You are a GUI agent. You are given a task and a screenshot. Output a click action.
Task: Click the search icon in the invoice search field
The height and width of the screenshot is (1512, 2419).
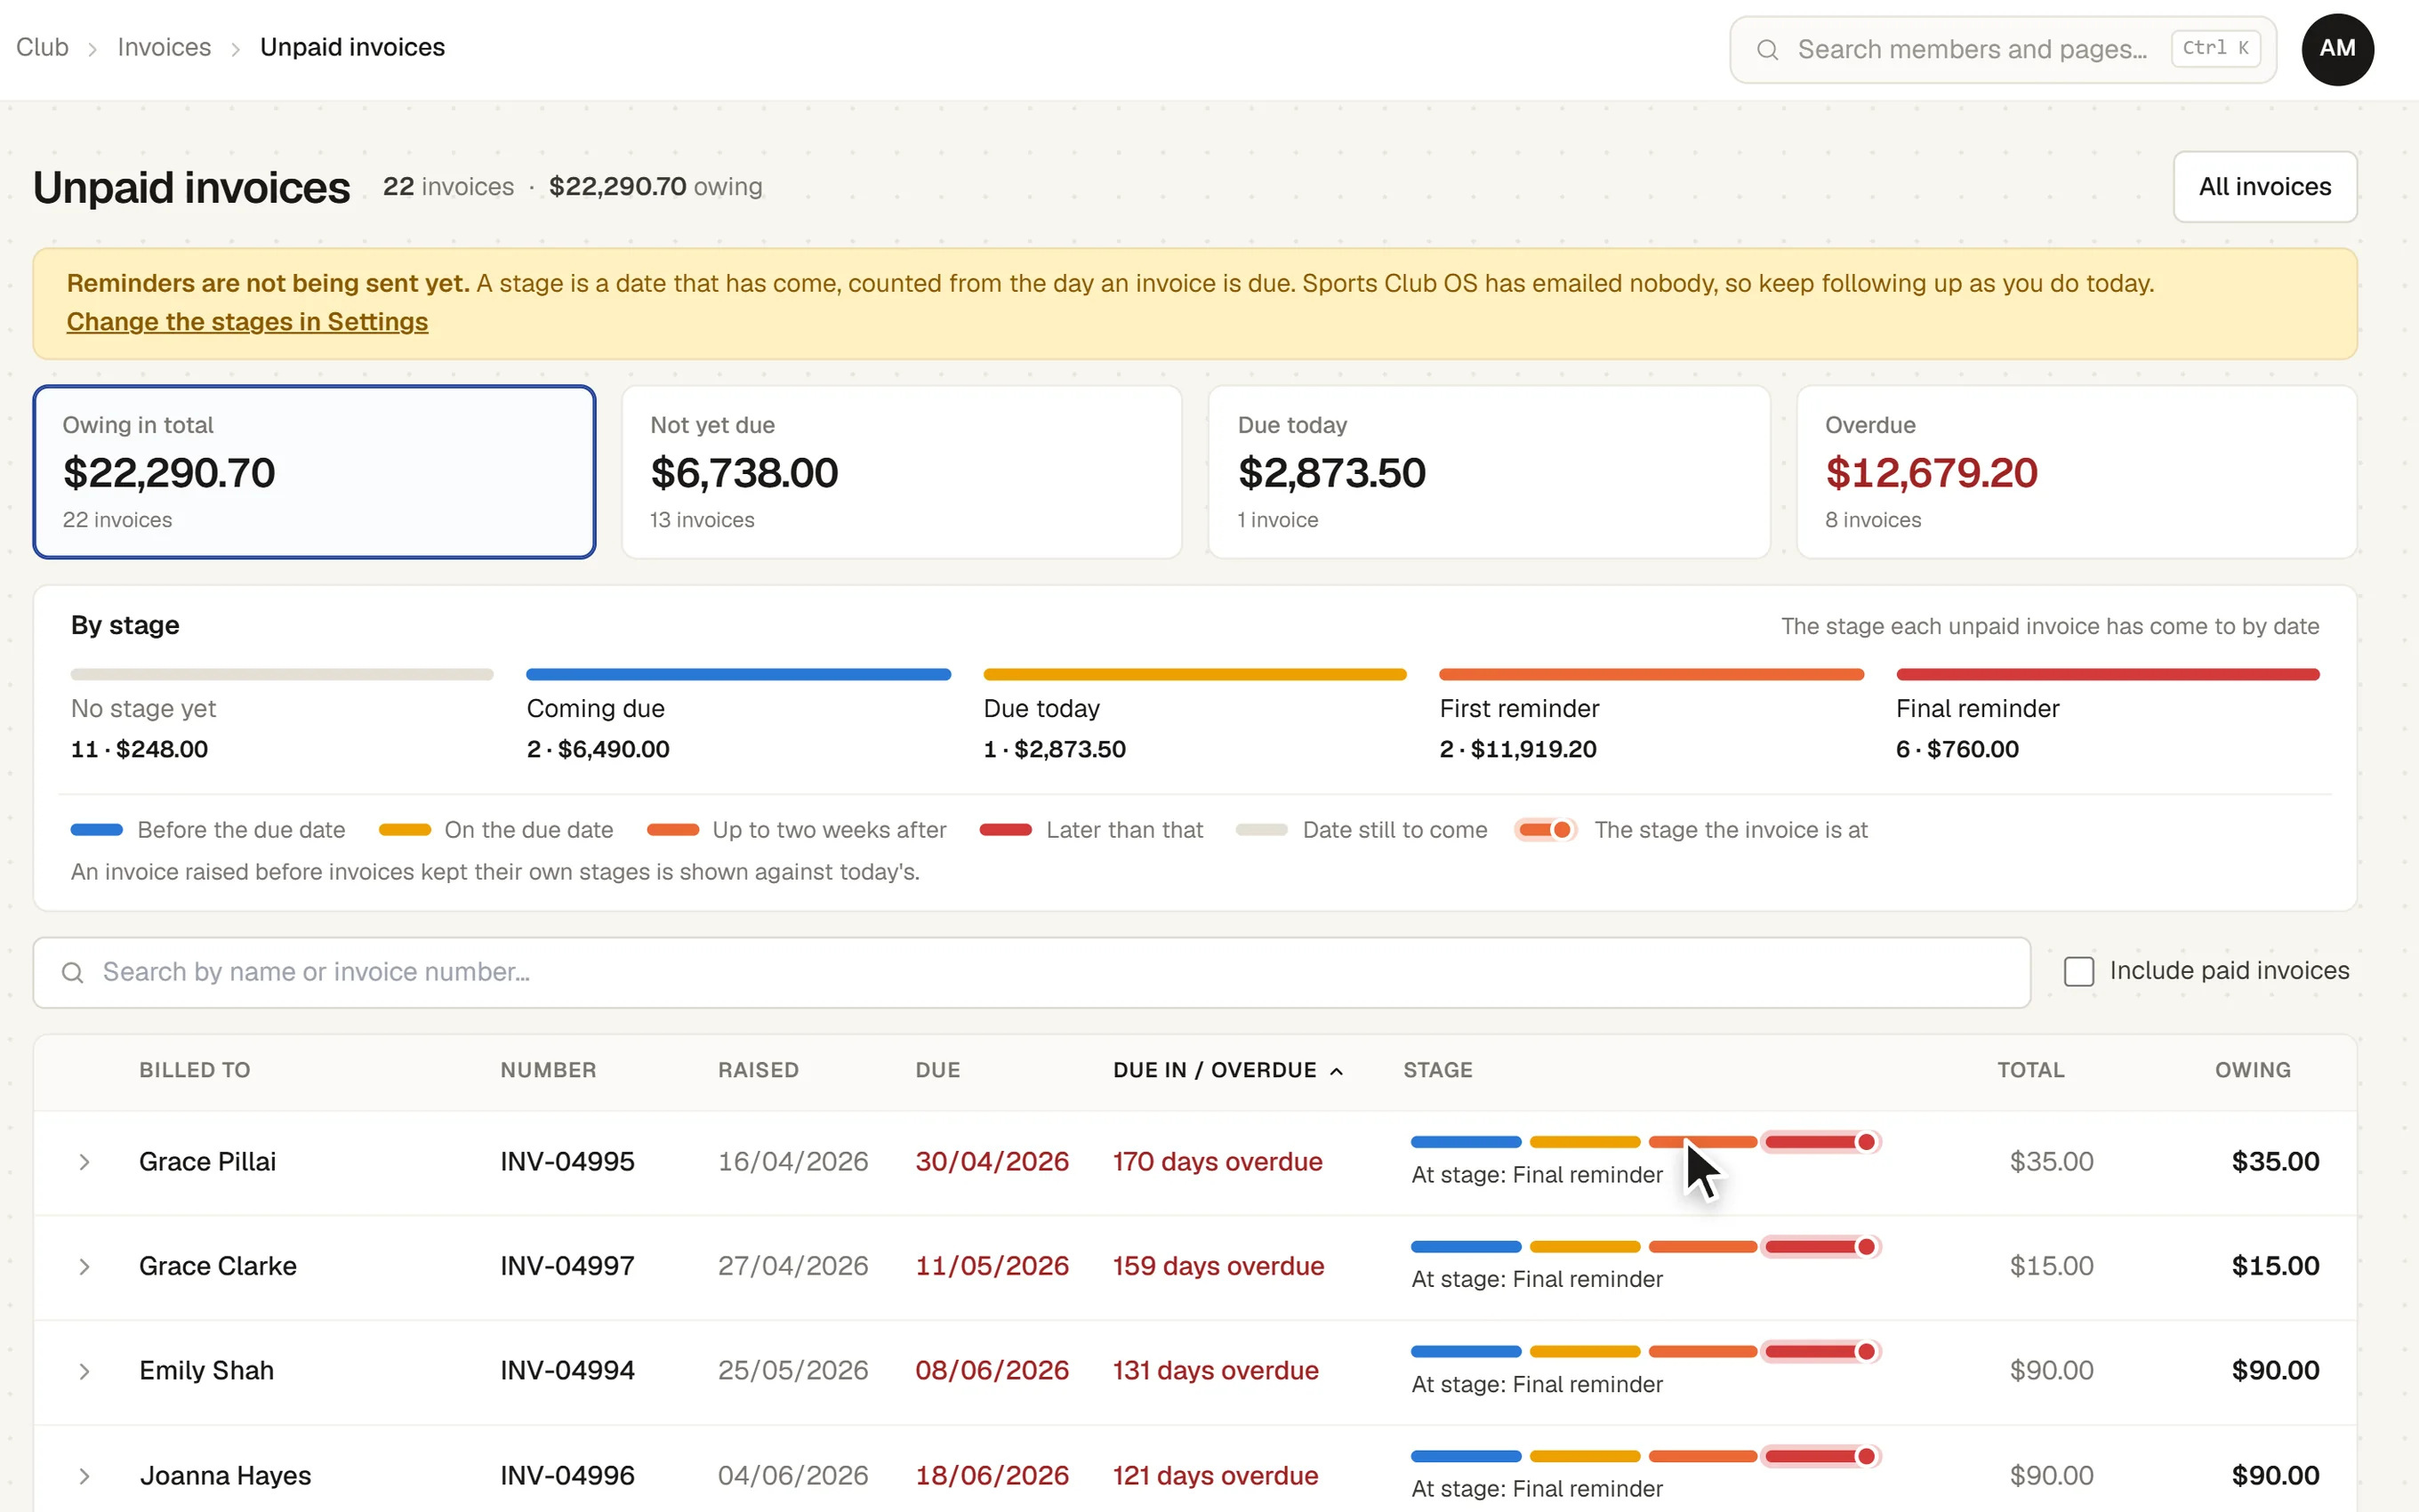[72, 972]
